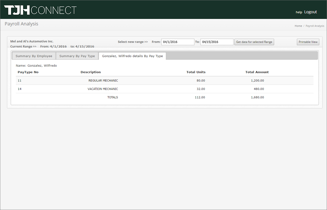Switch to Summary By Employee tab
Viewport: 327px width, 210px height.
pos(34,56)
